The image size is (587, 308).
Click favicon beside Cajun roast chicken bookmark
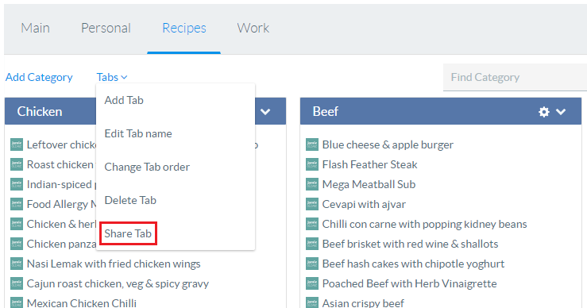click(17, 283)
